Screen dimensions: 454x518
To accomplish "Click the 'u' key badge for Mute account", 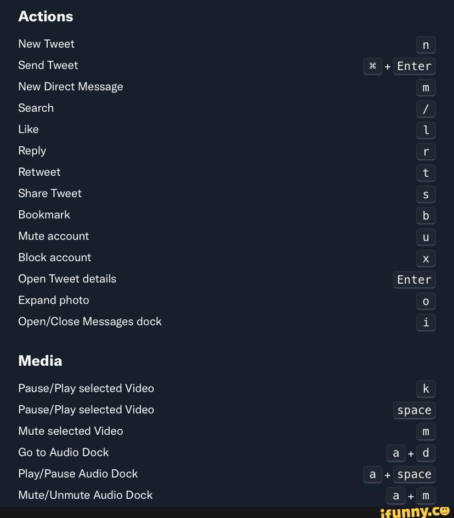I will point(425,237).
